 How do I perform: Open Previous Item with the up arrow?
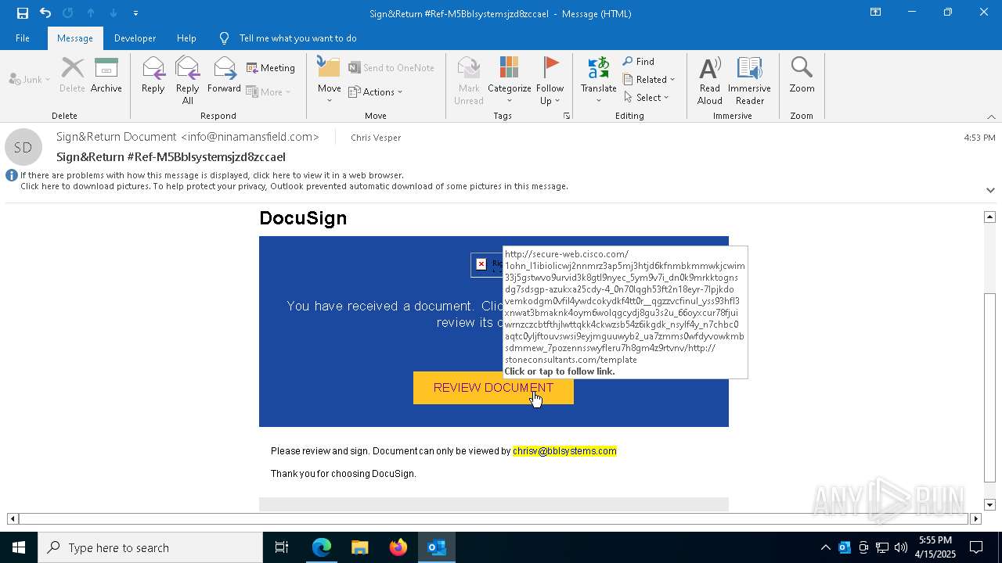pos(91,13)
